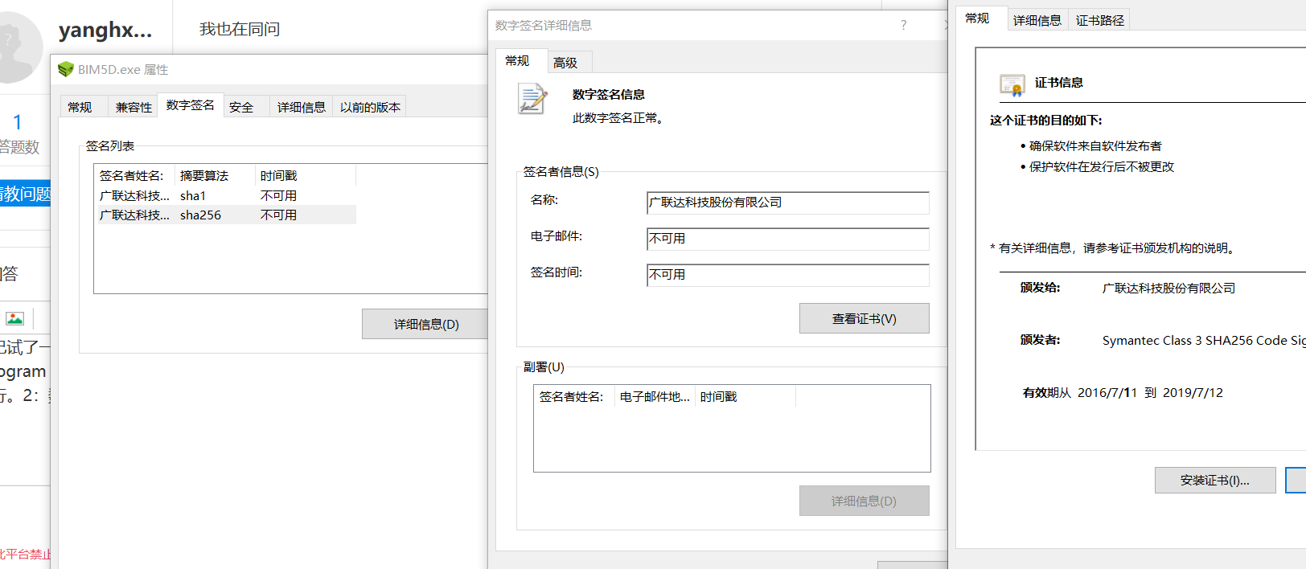Click issued-to text 广联达科技股份有限公司
This screenshot has height=569, width=1306.
(x=1168, y=288)
